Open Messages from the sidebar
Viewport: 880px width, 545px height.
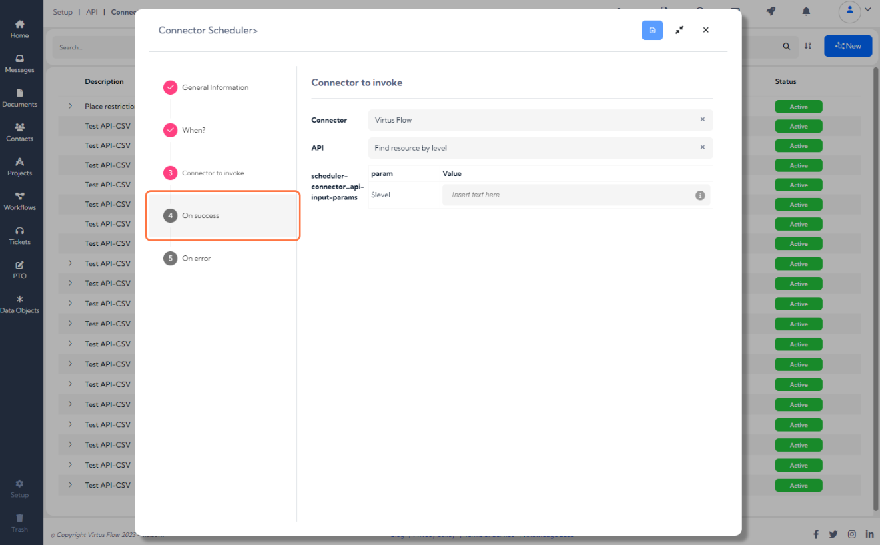[19, 63]
